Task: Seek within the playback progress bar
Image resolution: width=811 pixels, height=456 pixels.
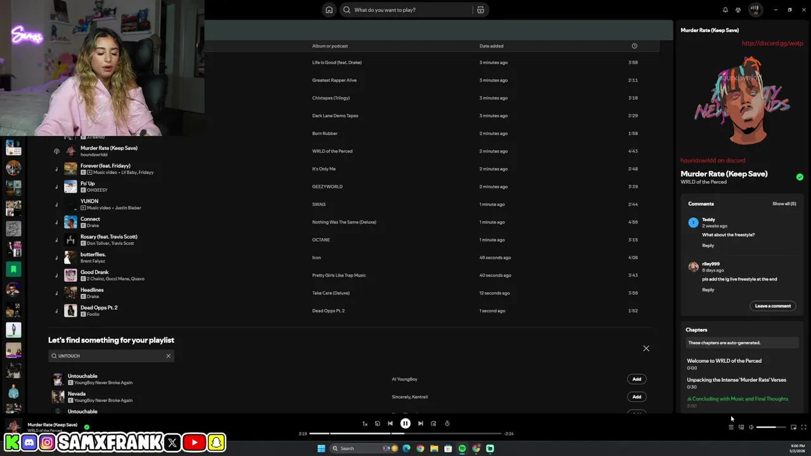Action: 405,434
